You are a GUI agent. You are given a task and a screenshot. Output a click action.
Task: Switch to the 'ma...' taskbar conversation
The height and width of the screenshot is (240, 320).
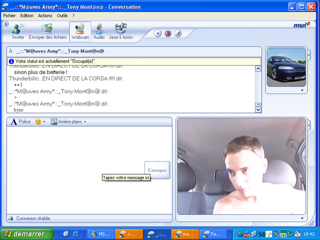click(x=185, y=234)
